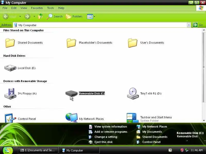The height and width of the screenshot is (154, 206).
Task: Open Shared Documents link in bottom panel
Action: (155, 137)
